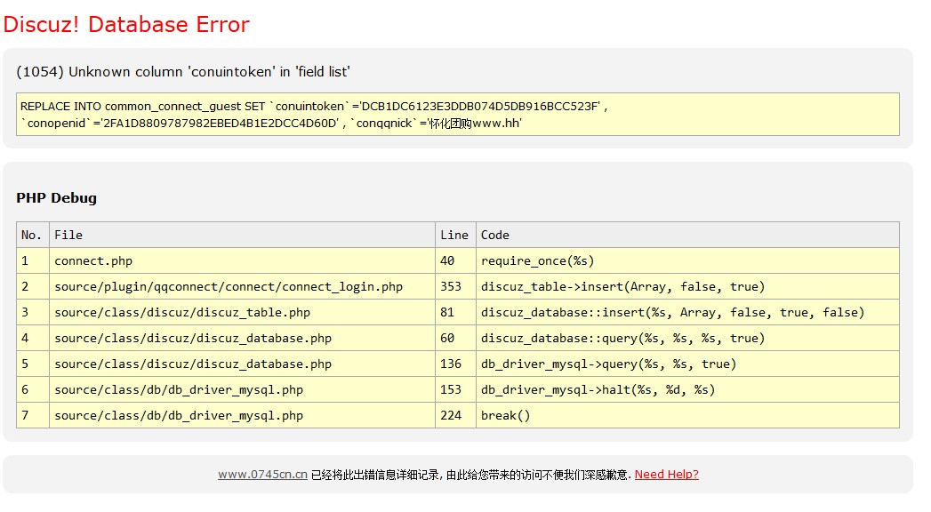Select the Unknown column 'conuintoken' error message
931x512 pixels.
183,72
